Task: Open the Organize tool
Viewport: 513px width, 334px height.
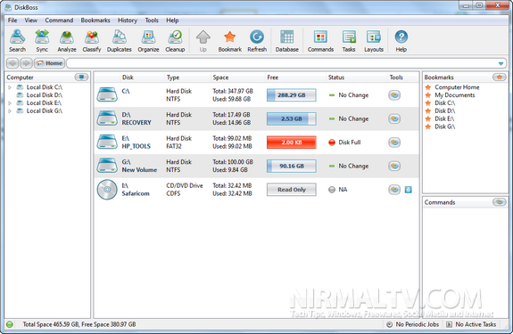Action: pyautogui.click(x=148, y=40)
